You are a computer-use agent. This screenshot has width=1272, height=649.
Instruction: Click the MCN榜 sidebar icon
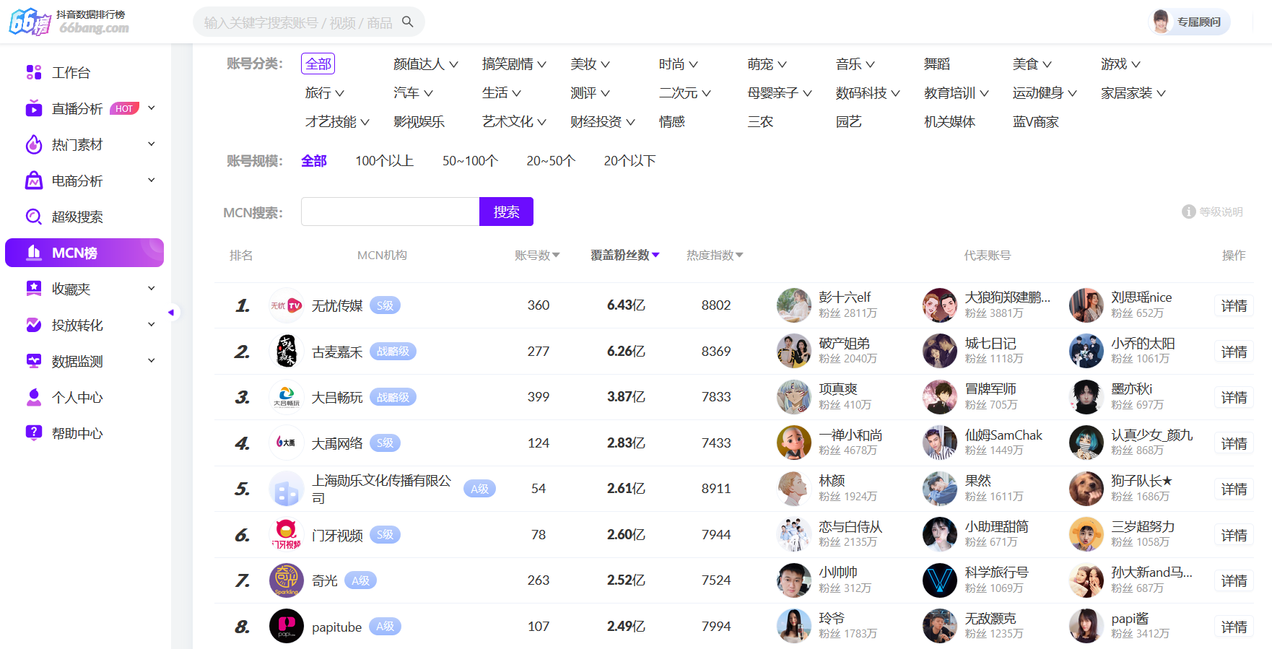click(34, 253)
